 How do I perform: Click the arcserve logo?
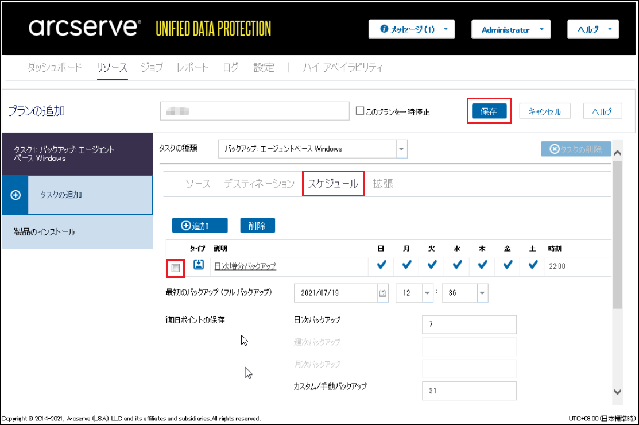click(x=84, y=28)
